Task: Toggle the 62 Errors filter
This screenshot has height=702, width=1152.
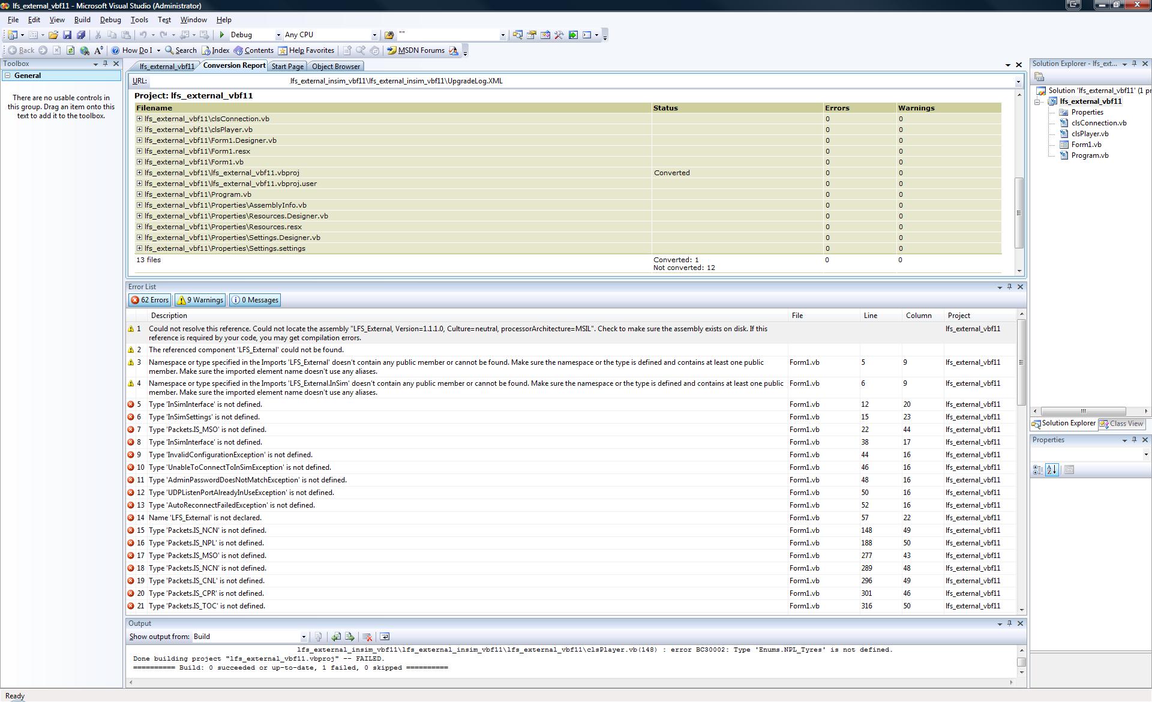Action: point(149,300)
